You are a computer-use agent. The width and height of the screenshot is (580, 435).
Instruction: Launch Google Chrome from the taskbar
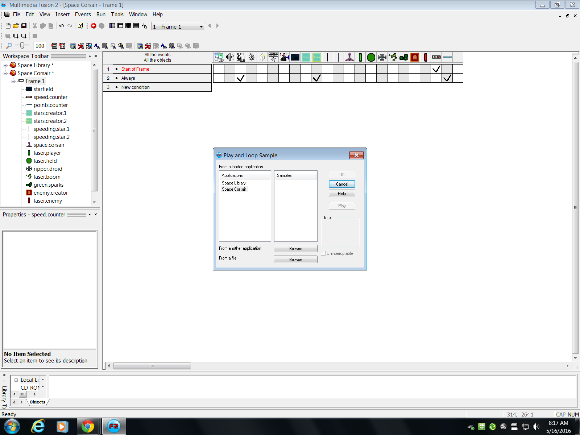click(x=87, y=426)
